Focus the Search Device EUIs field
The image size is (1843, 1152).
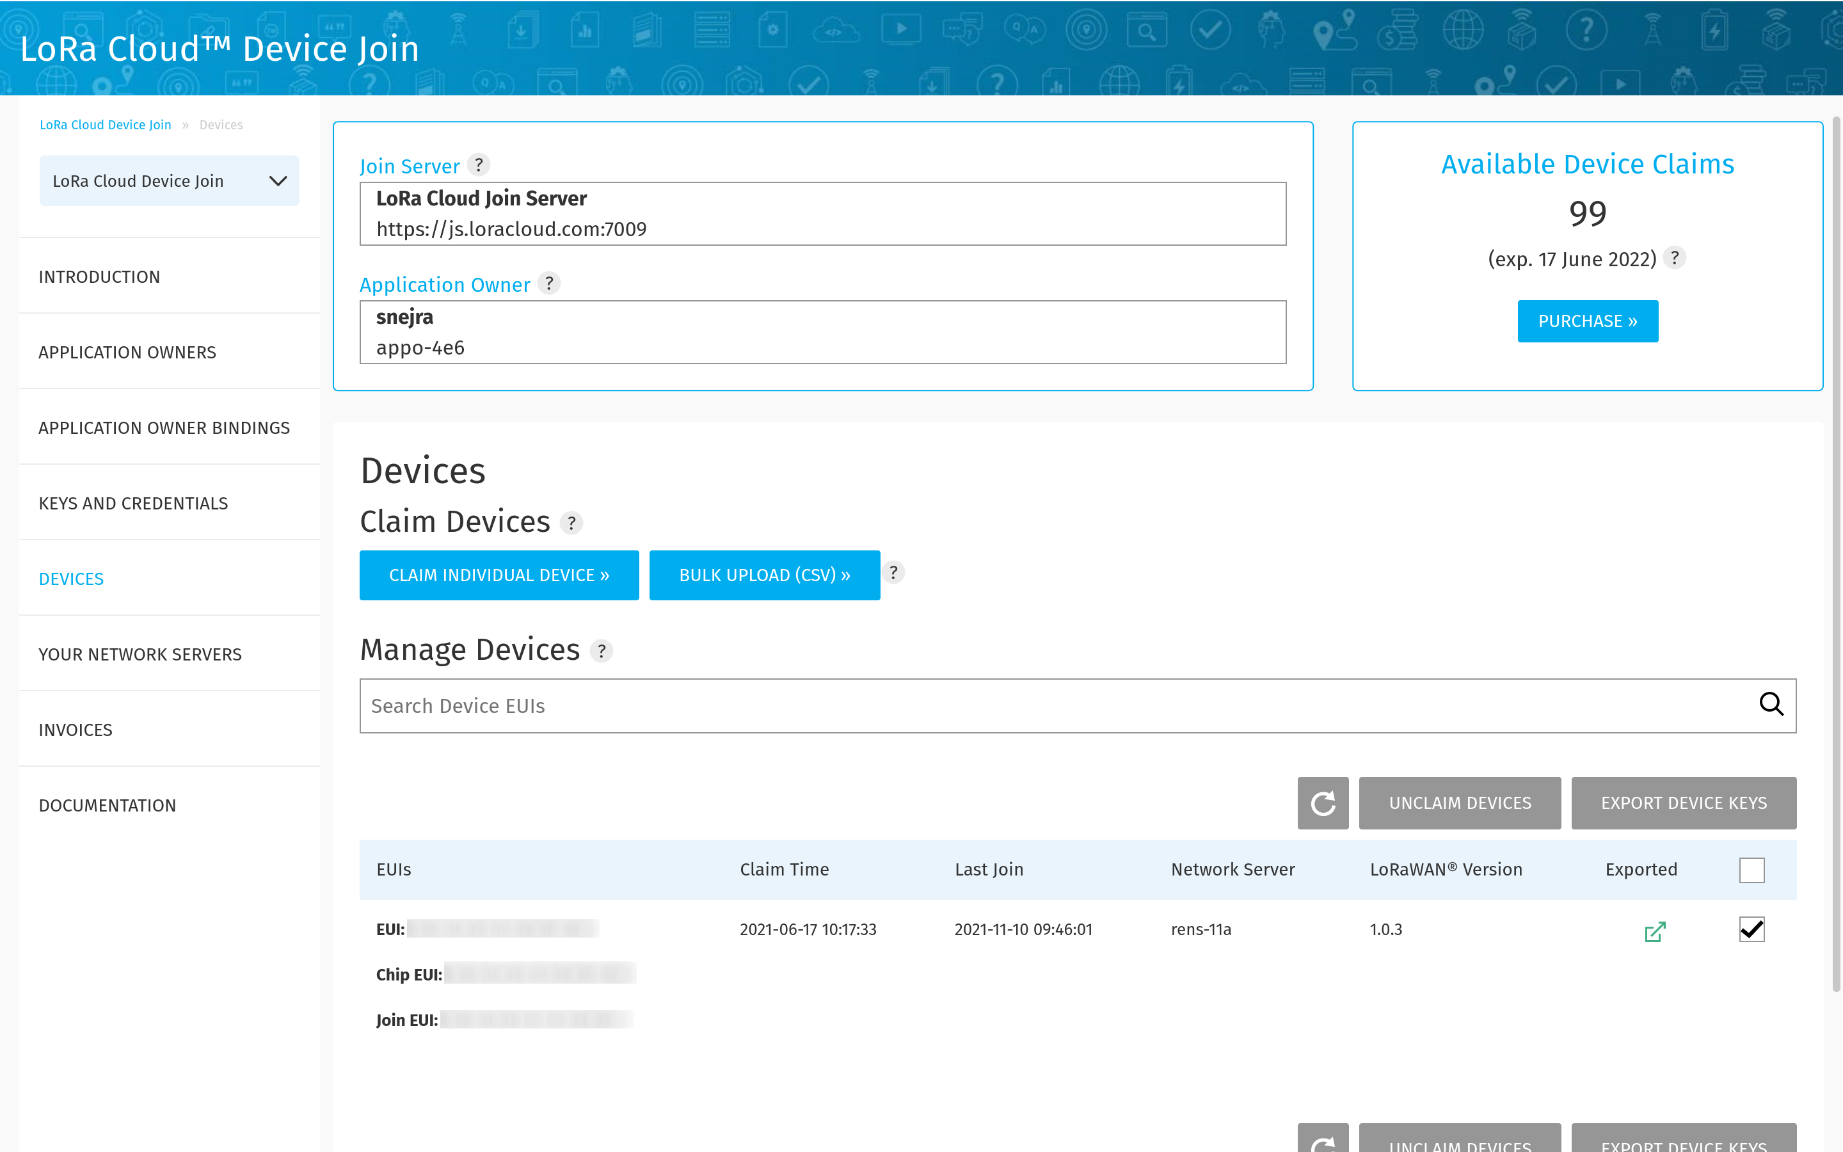[1078, 705]
